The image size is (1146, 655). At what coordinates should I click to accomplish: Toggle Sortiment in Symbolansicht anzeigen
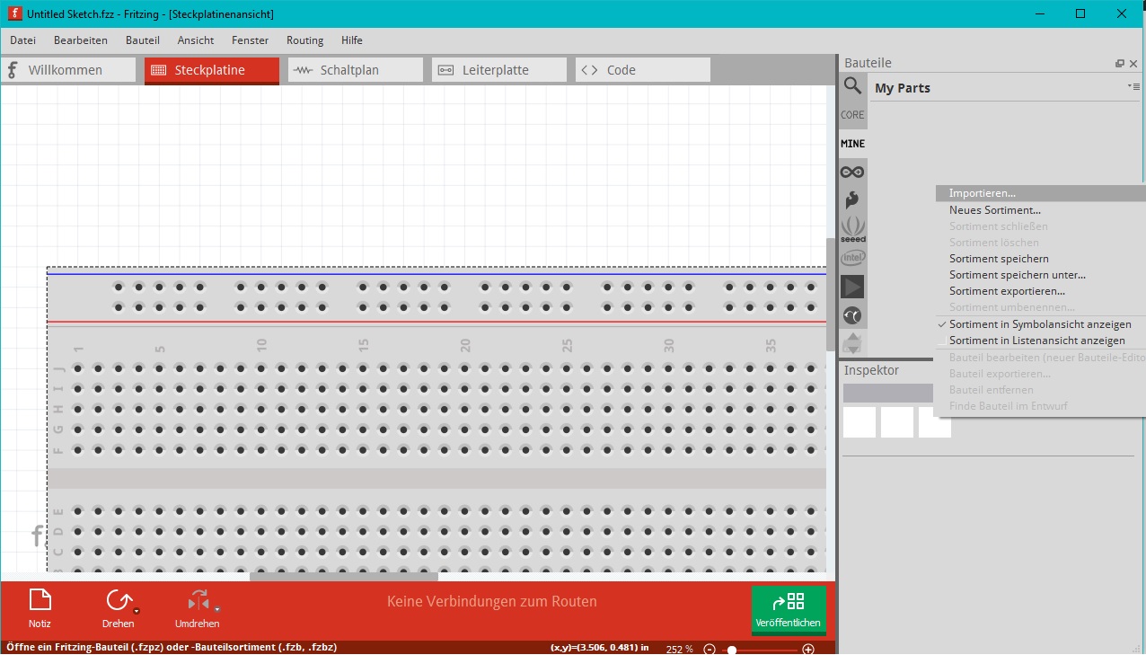click(1040, 324)
